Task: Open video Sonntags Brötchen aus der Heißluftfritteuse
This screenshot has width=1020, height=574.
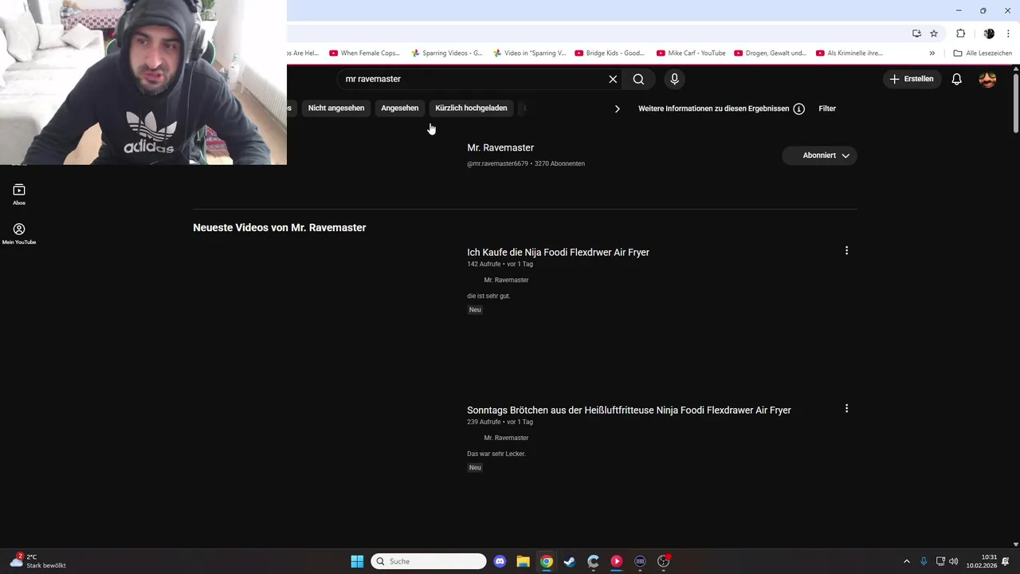Action: (629, 410)
